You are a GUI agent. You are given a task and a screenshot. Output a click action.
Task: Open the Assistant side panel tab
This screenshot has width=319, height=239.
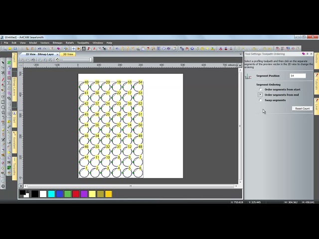point(14,142)
